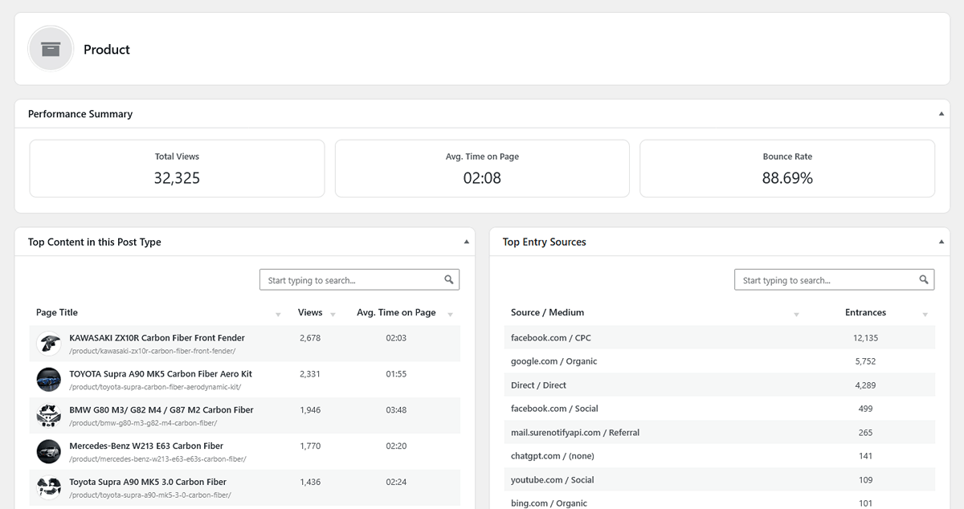Click the Product heading text
Viewport: 964px width, 509px height.
click(x=107, y=49)
